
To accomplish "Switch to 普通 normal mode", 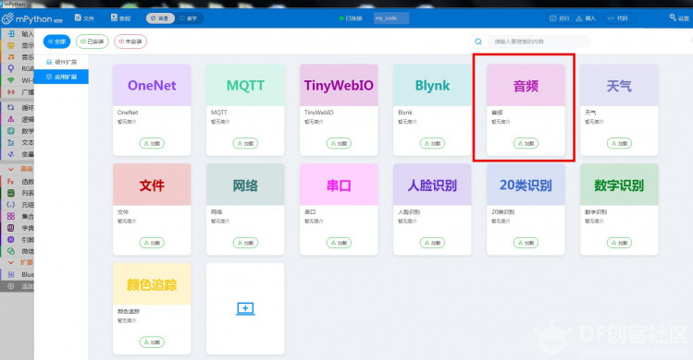I will pos(160,18).
